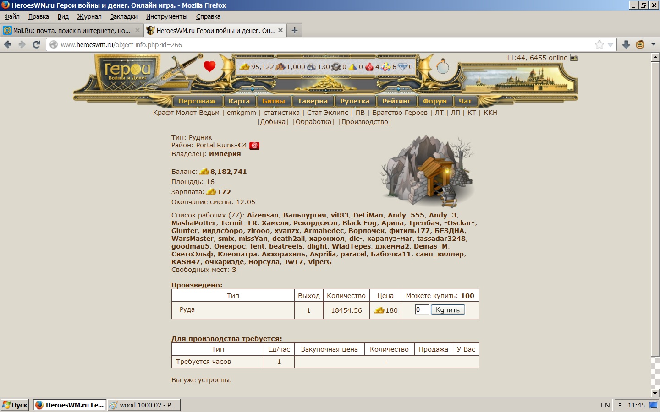The width and height of the screenshot is (660, 412).
Task: Open the Инструменты menu
Action: (167, 16)
